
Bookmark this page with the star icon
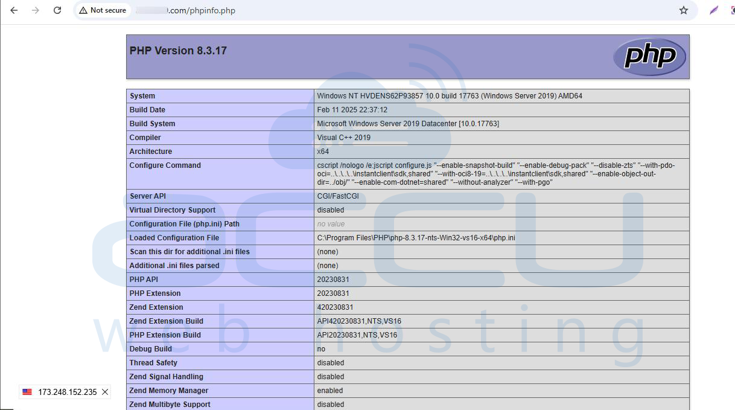684,10
